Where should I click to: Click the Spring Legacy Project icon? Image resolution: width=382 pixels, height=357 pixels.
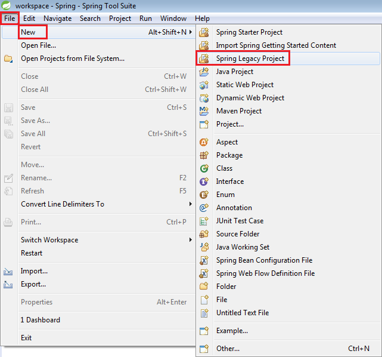click(204, 59)
